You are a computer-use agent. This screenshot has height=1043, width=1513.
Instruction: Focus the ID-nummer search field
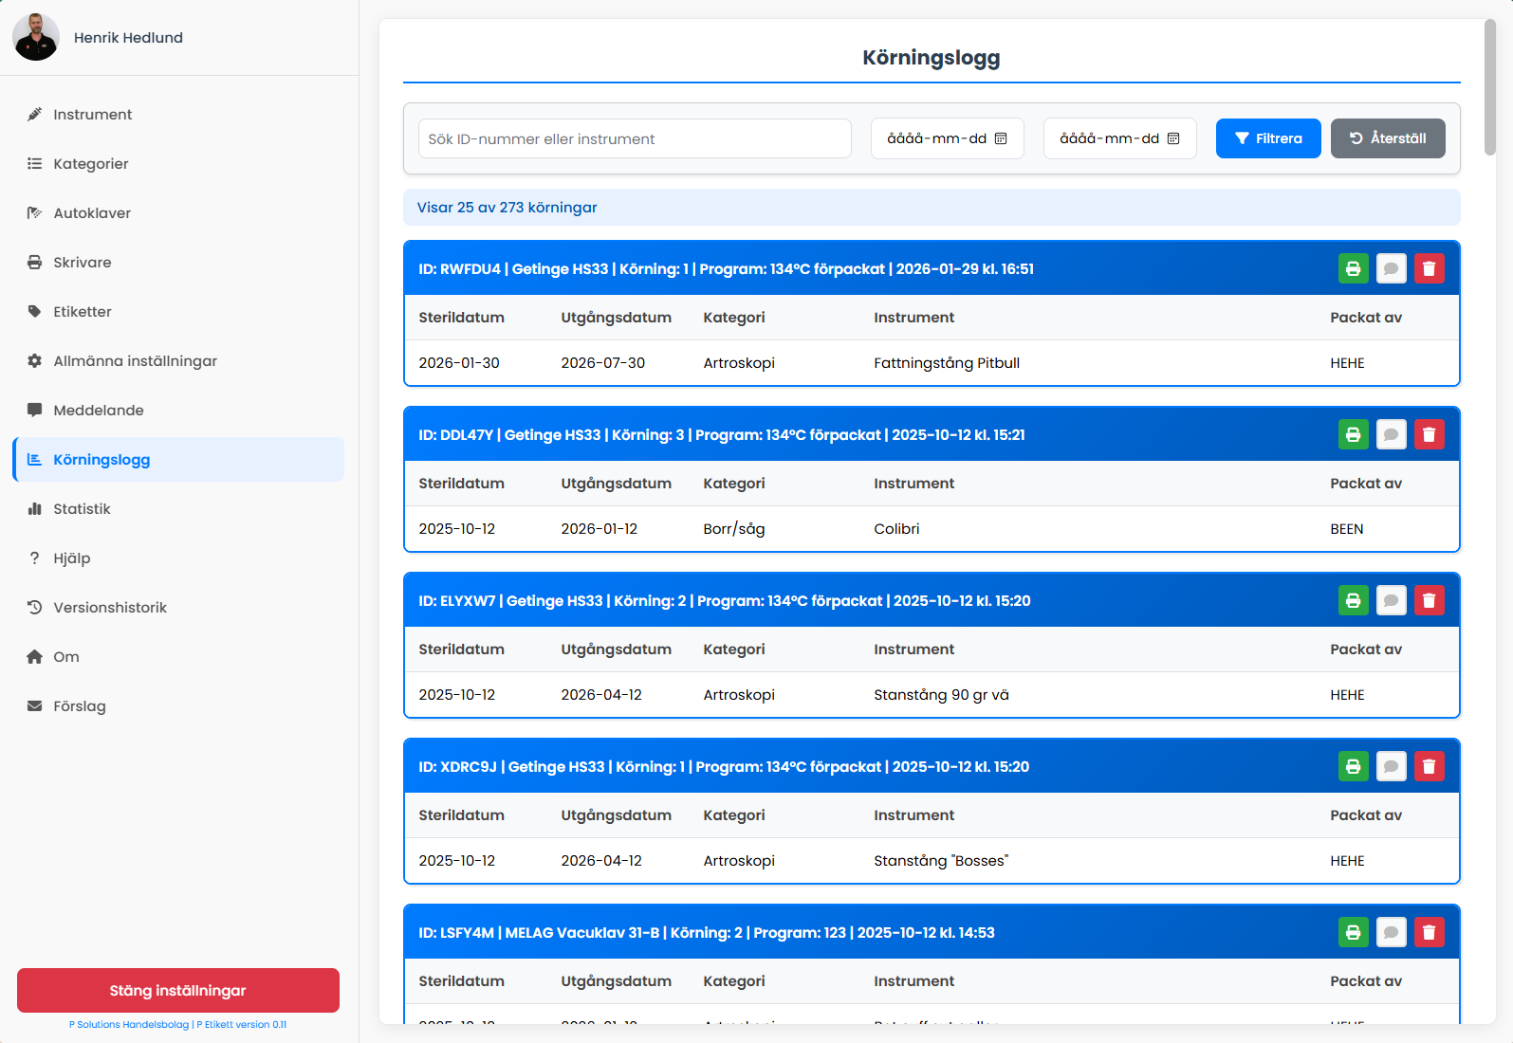tap(634, 139)
